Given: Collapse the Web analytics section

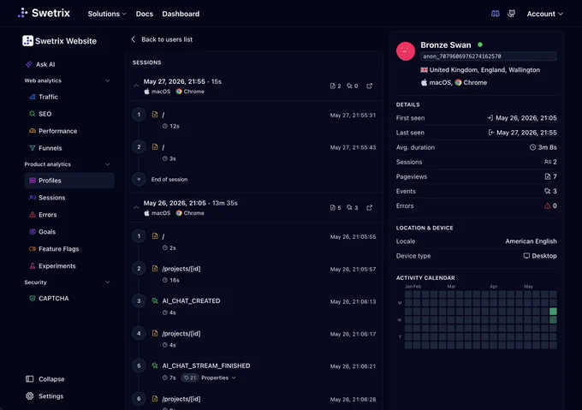Looking at the screenshot, I should click(107, 80).
